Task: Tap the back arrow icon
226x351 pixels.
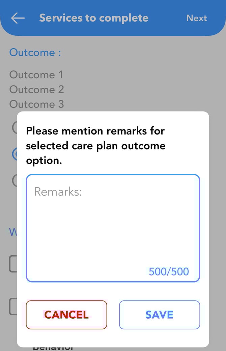Action: [18, 18]
